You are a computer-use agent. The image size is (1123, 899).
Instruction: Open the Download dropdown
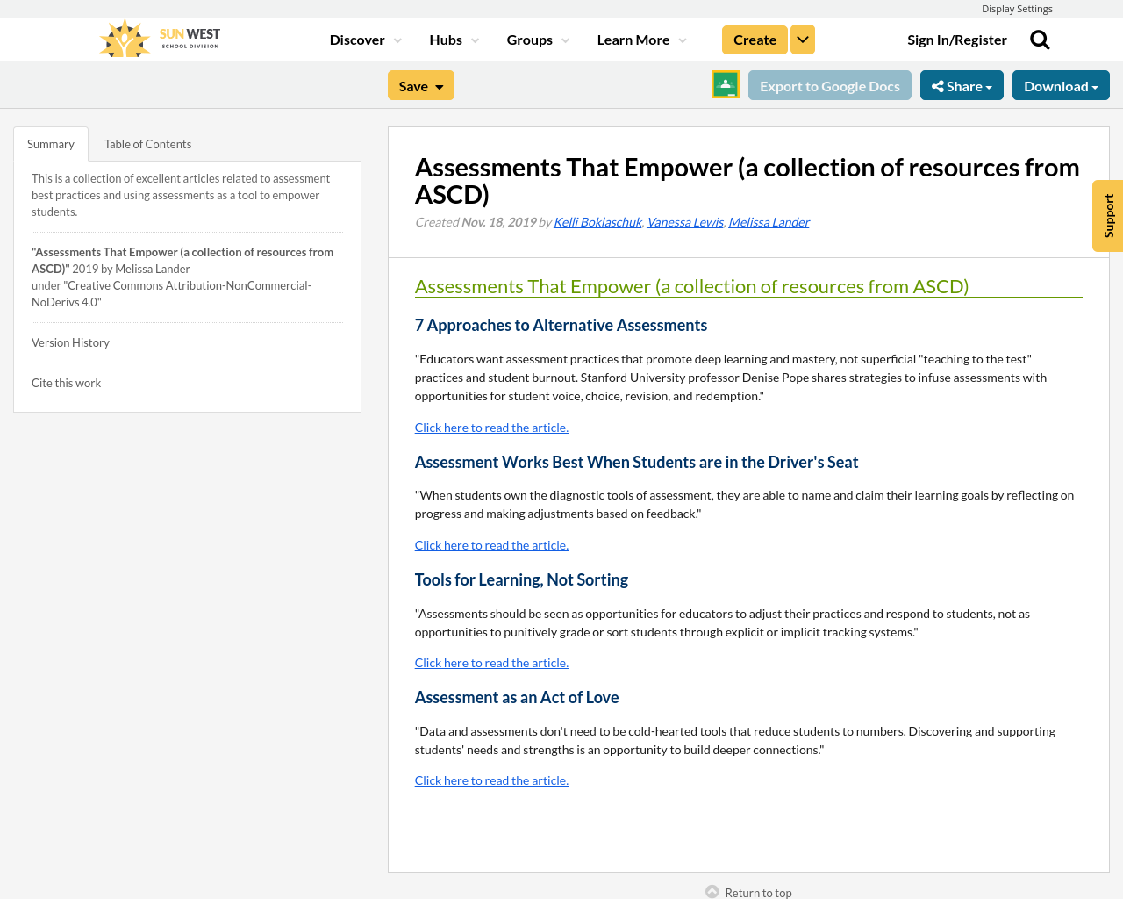point(1061,84)
